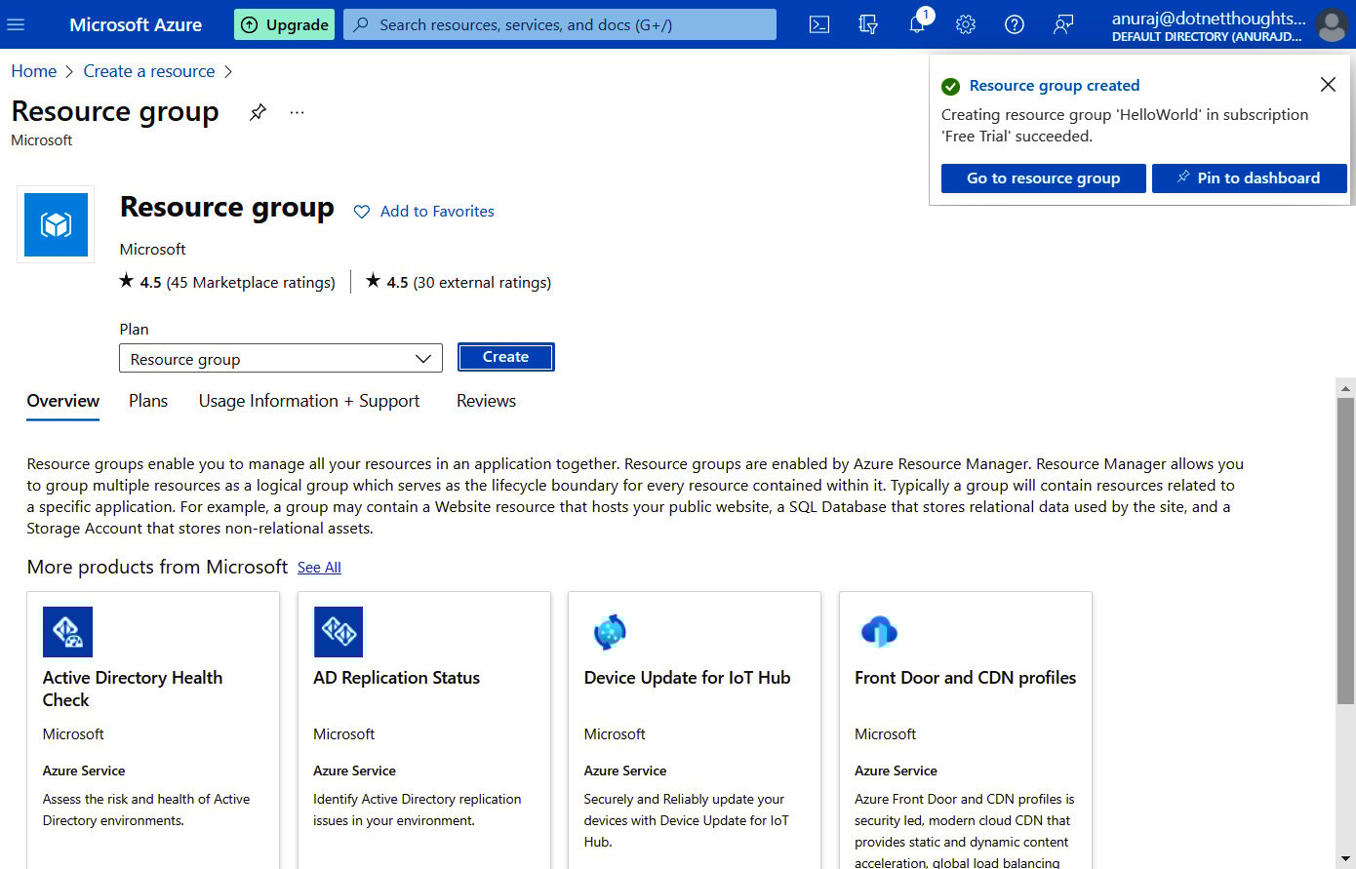The height and width of the screenshot is (869, 1356).
Task: Open Front Door and CDN profiles title
Action: pos(965,678)
